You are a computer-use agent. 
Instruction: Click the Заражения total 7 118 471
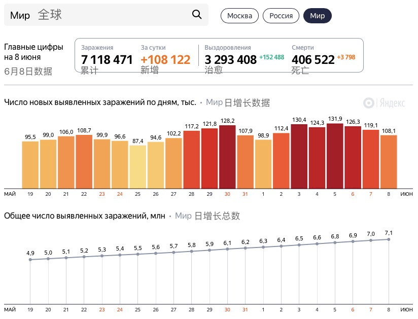point(107,60)
